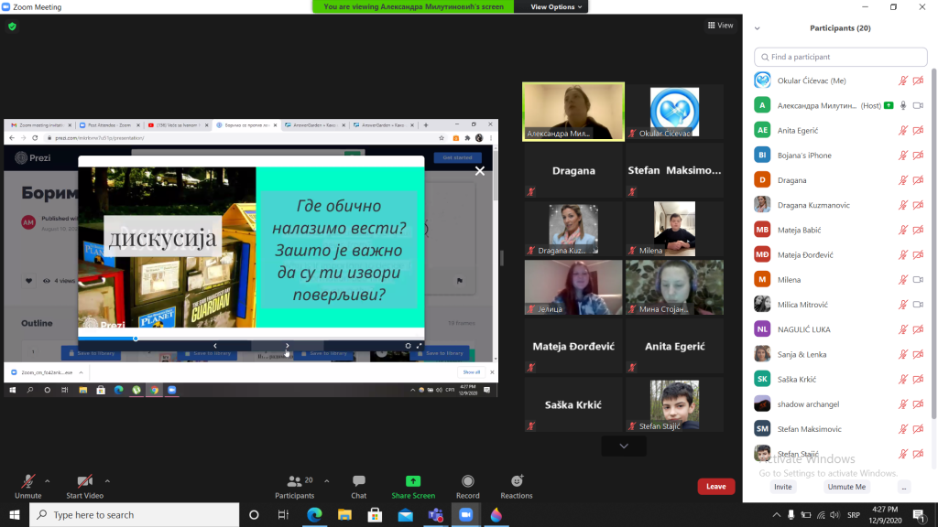Screen dimensions: 938x527
Task: Turn on camera with Start Video
Action: click(x=84, y=481)
